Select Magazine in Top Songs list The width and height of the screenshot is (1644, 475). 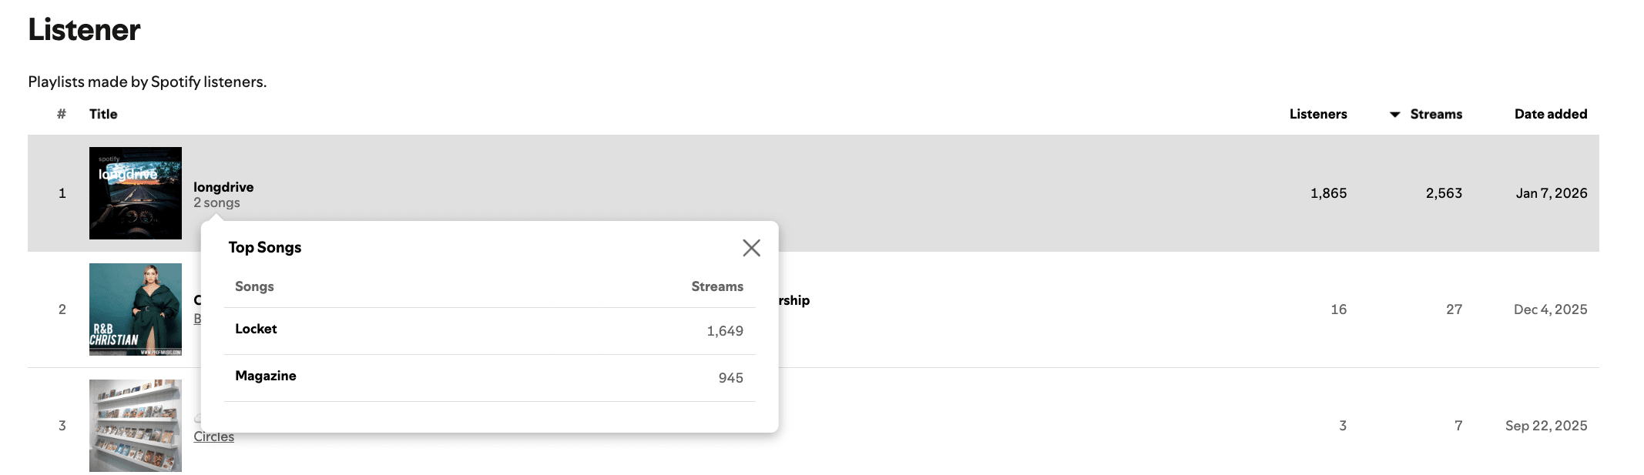(x=266, y=376)
